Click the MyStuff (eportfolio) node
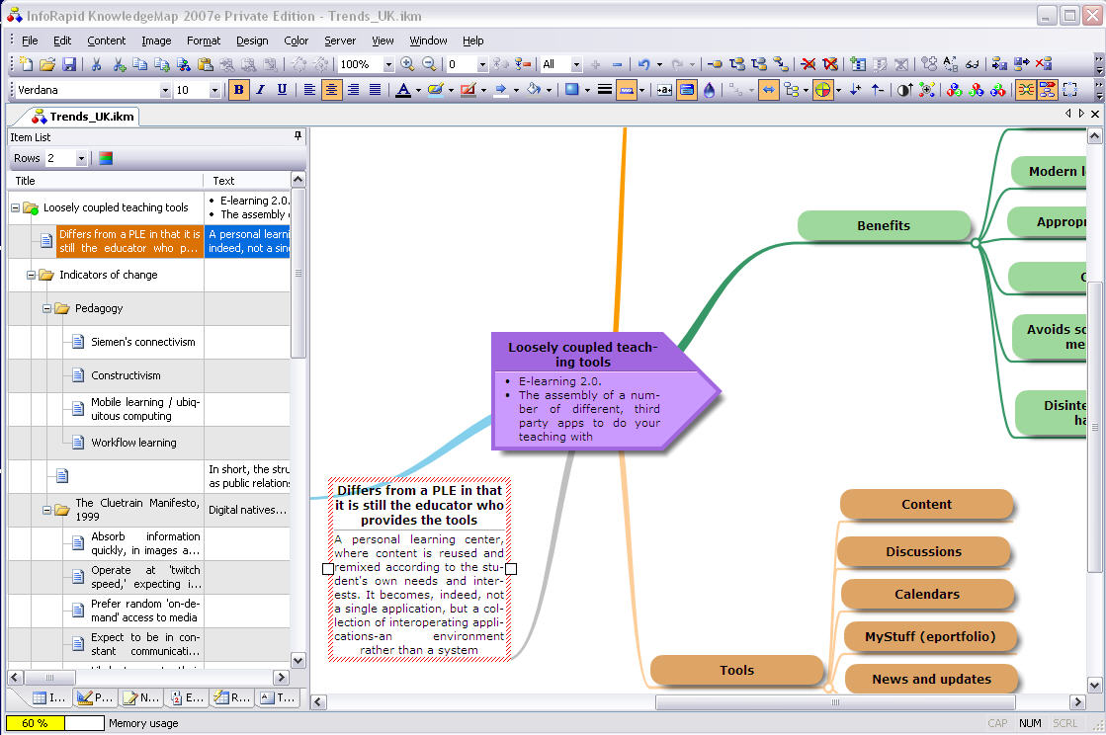The height and width of the screenshot is (735, 1106). tap(930, 636)
